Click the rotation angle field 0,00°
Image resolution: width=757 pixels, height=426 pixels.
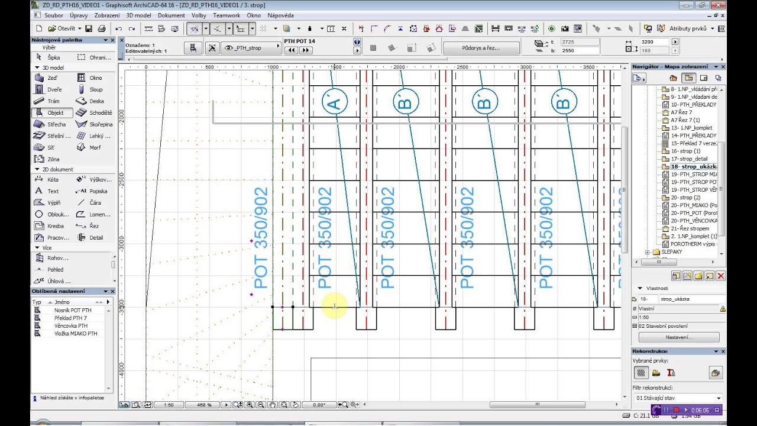[x=319, y=405]
